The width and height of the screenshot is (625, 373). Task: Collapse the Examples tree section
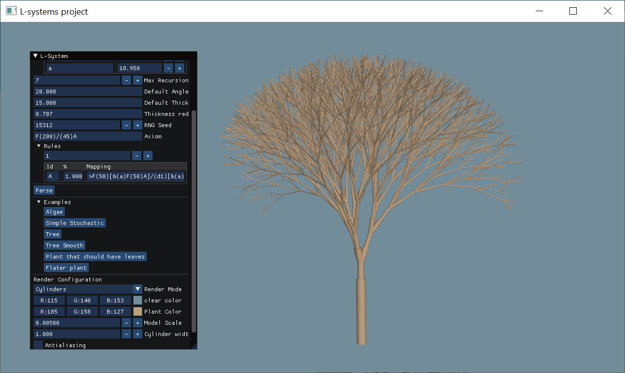coord(39,202)
